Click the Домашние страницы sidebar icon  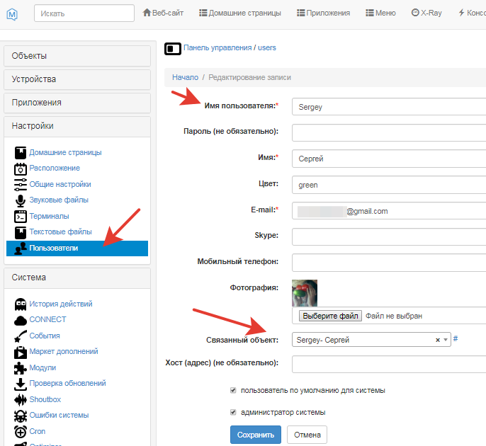(20, 153)
